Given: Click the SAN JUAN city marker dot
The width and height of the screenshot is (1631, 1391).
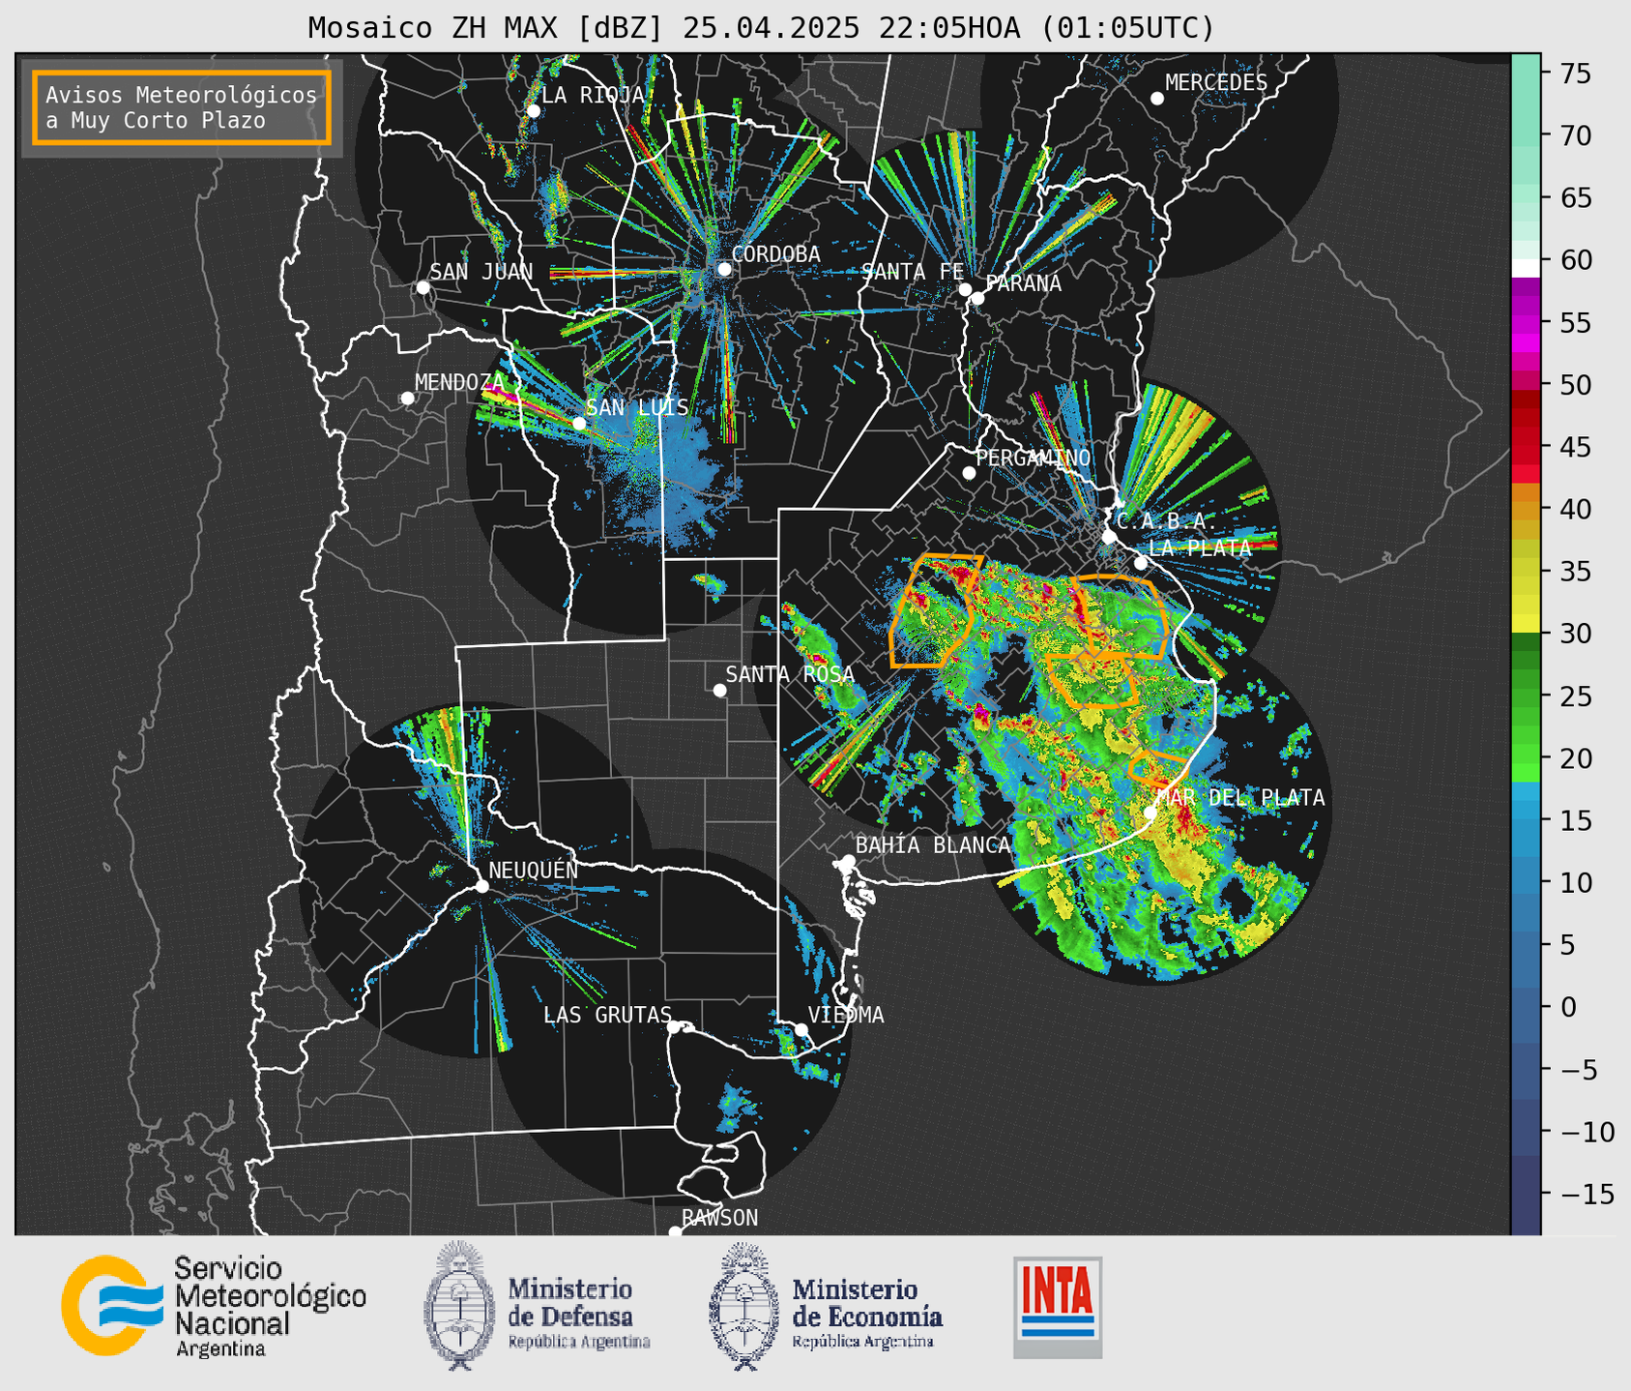Looking at the screenshot, I should (x=422, y=287).
